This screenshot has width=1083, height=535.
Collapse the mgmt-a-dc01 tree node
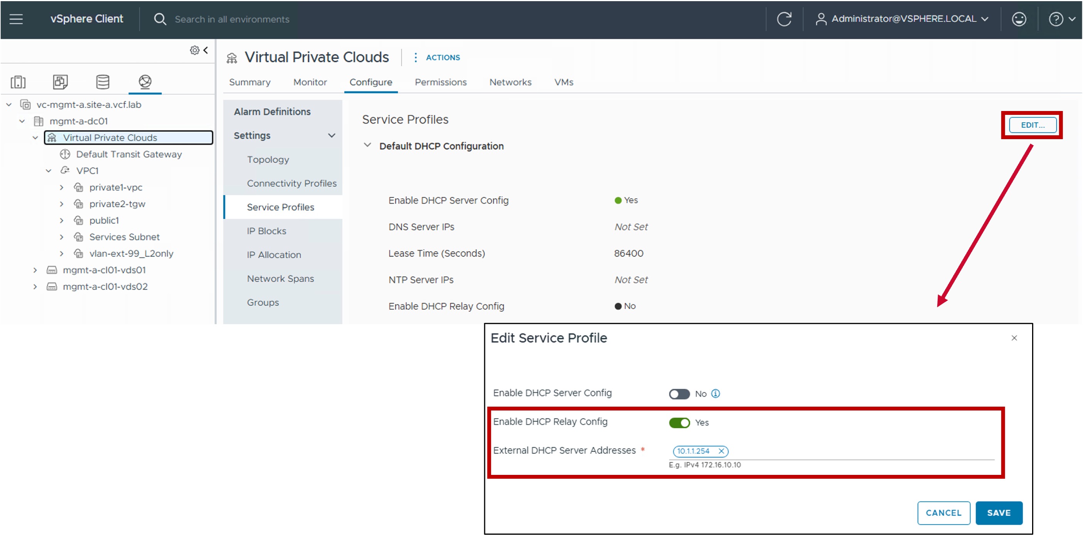(22, 121)
